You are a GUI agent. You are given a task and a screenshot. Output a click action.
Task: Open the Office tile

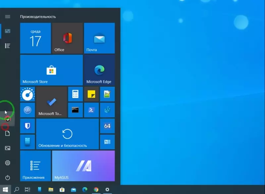tap(67, 38)
